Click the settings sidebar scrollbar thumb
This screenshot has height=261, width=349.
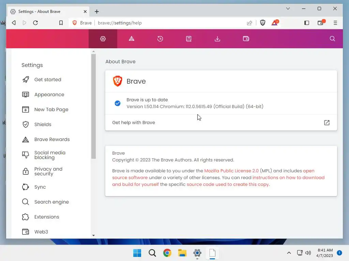pos(93,106)
